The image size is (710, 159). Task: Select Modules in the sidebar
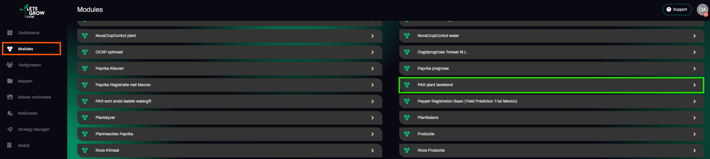[25, 49]
